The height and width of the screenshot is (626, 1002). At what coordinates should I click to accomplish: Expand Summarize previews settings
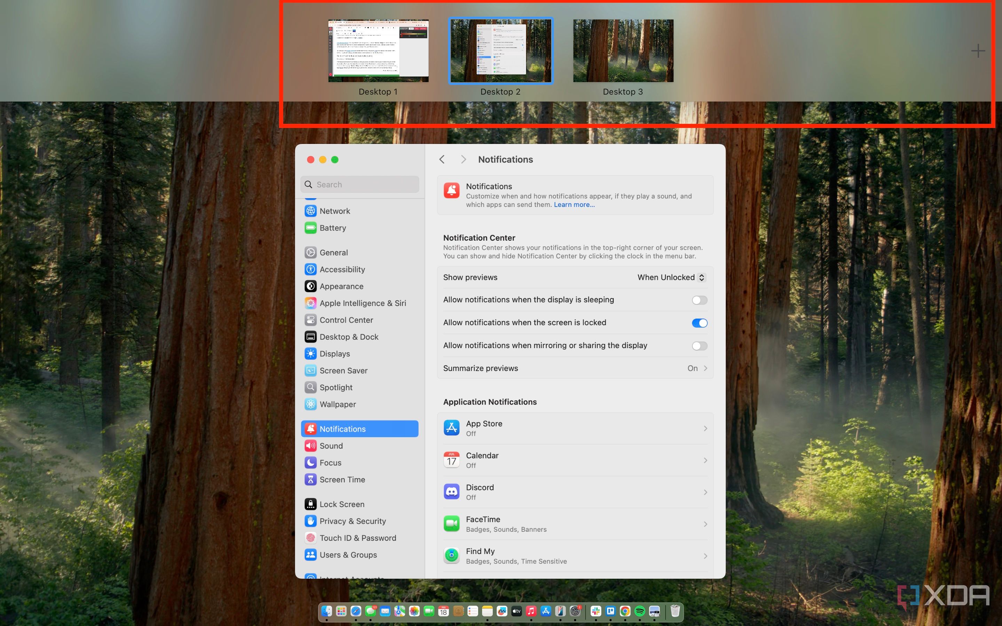[575, 368]
